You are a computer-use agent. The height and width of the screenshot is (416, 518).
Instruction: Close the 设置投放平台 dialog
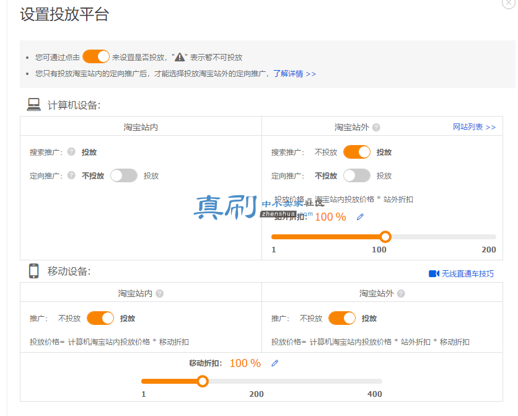509,2
